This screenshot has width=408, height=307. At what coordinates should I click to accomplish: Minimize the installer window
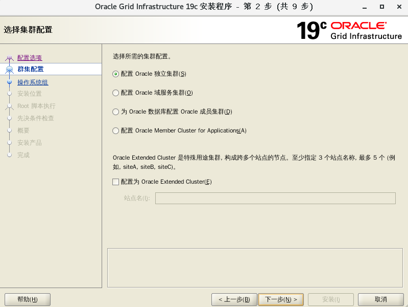(365, 7)
